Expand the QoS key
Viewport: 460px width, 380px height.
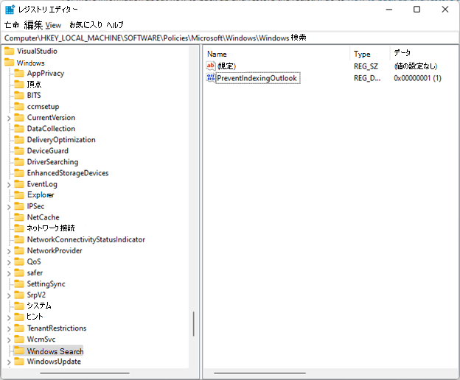point(9,262)
